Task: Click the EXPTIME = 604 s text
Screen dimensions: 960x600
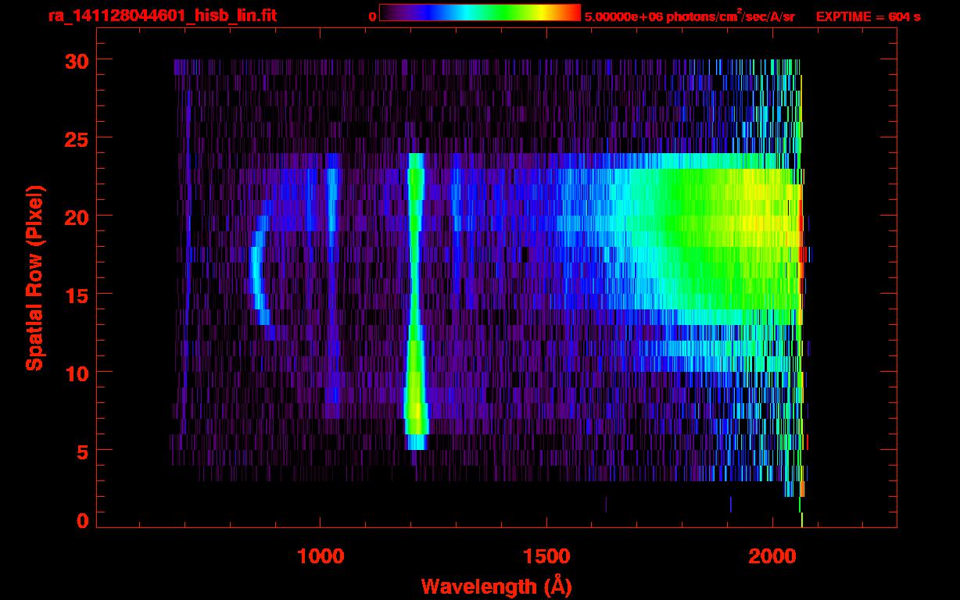Action: [868, 16]
